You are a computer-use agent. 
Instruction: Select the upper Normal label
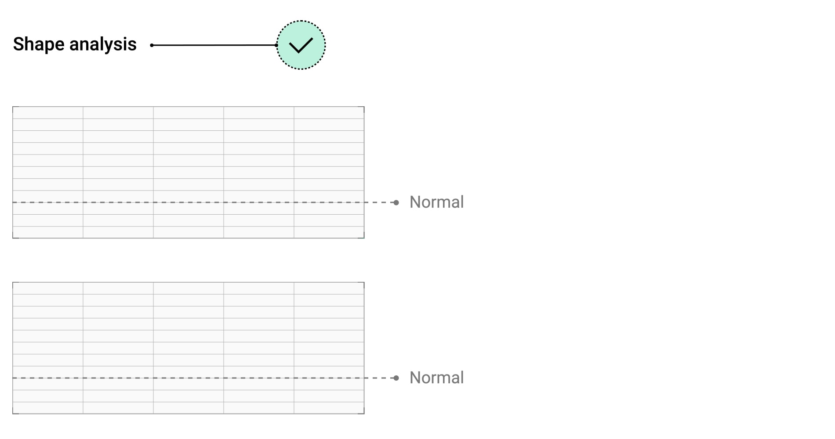(x=436, y=202)
